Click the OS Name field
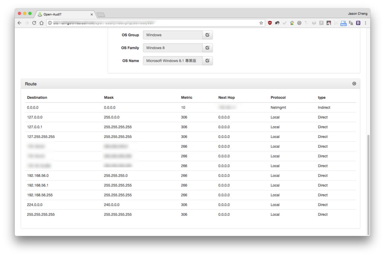 click(173, 60)
